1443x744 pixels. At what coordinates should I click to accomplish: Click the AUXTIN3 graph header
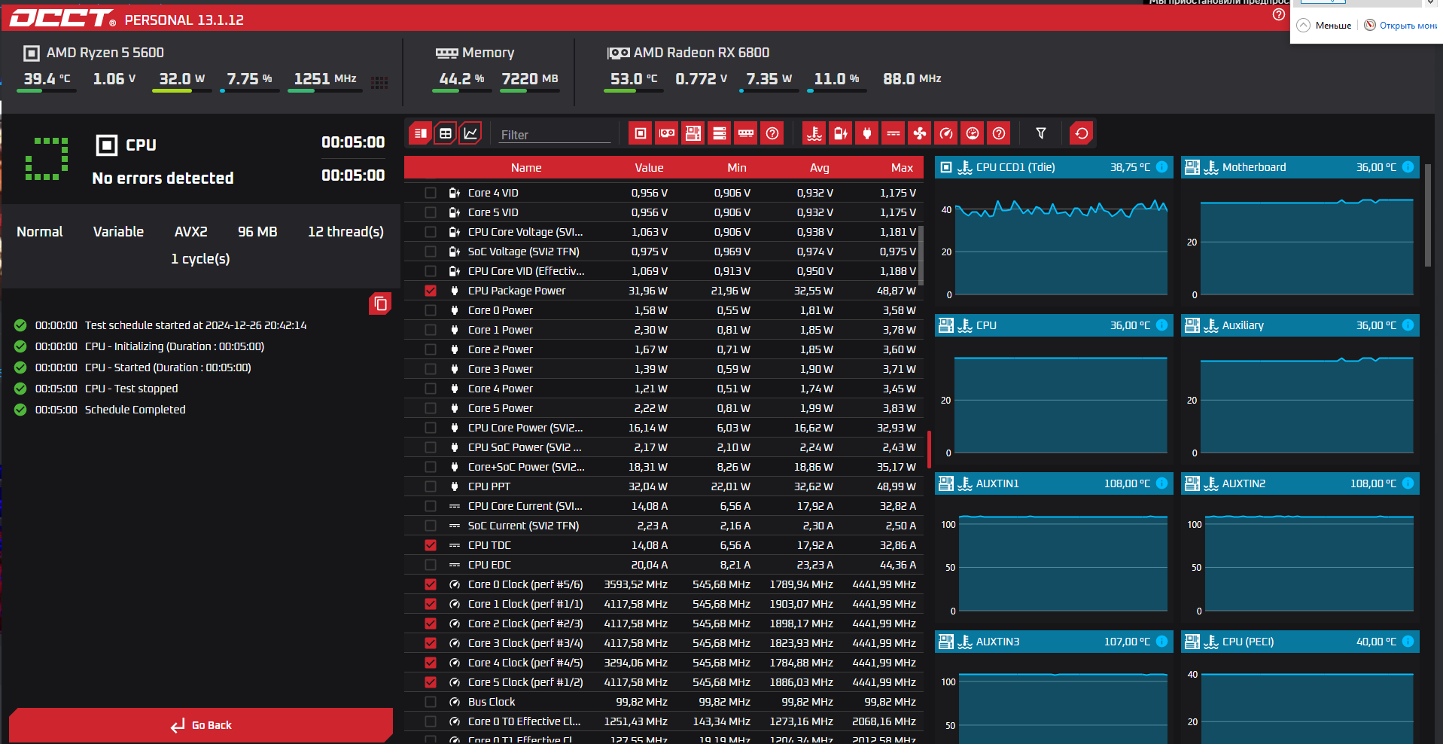click(1054, 642)
